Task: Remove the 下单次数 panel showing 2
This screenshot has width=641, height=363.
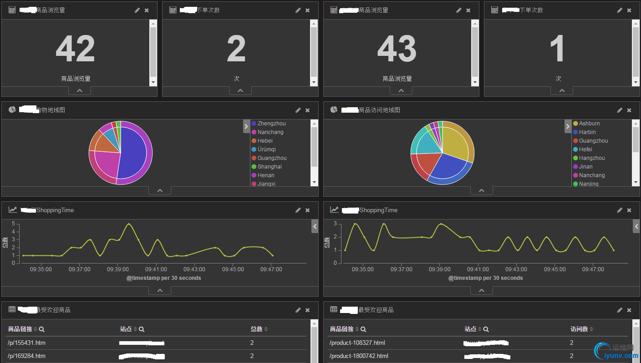Action: 307,10
